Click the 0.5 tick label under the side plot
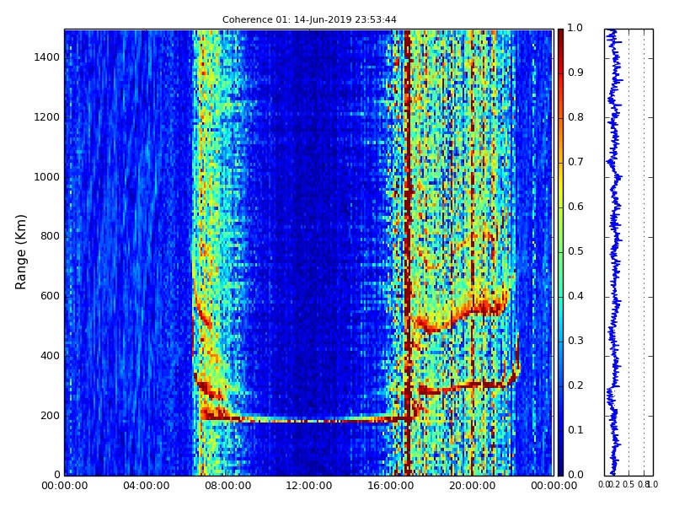Viewport: 674px width, 506px height. (629, 484)
